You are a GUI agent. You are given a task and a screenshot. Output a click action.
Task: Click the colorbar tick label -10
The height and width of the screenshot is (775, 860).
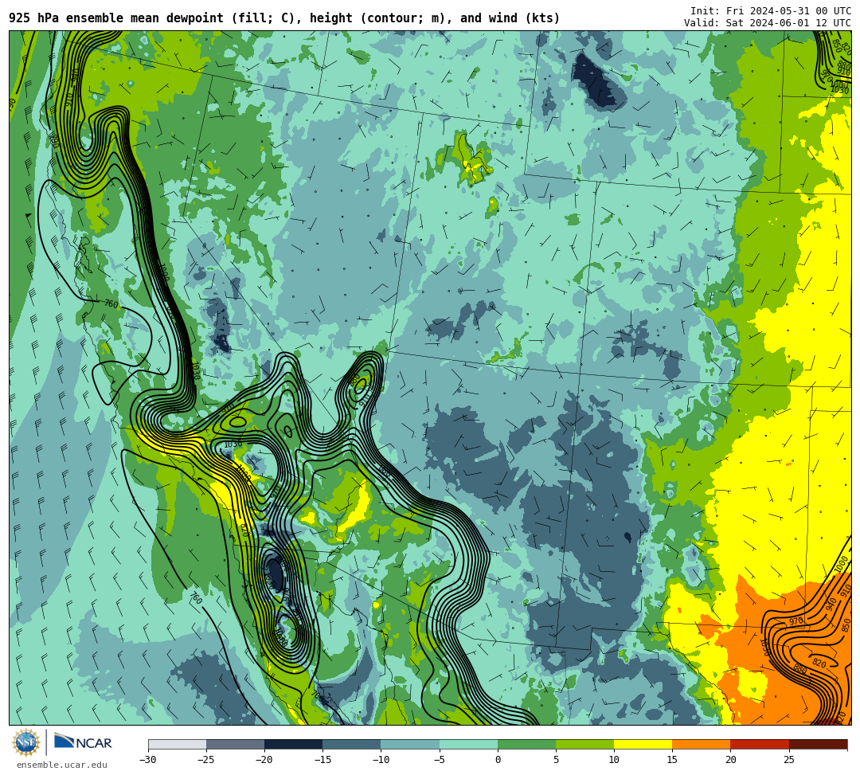click(381, 760)
